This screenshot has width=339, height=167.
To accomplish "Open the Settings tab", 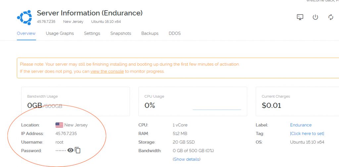I will pyautogui.click(x=92, y=33).
